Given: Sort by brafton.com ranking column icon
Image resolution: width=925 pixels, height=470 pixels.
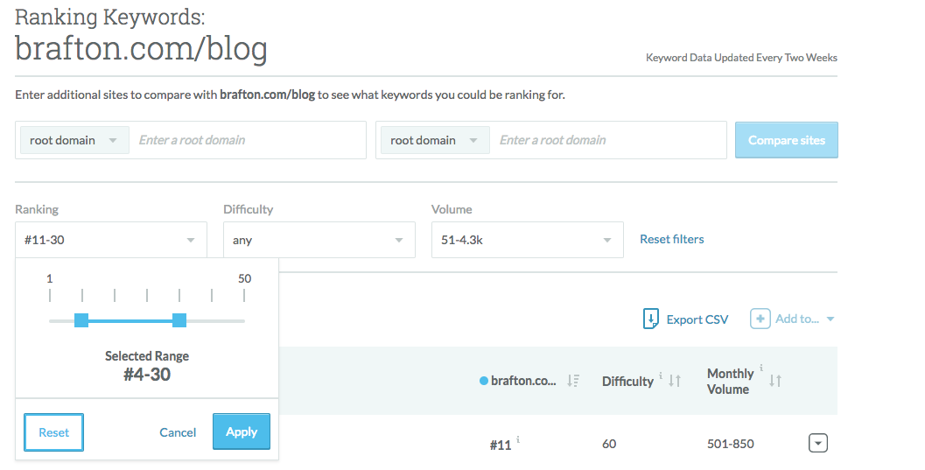Looking at the screenshot, I should [573, 381].
